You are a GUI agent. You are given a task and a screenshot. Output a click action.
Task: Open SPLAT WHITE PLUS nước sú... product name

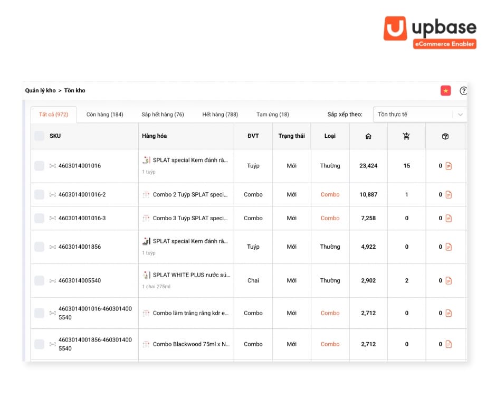192,275
